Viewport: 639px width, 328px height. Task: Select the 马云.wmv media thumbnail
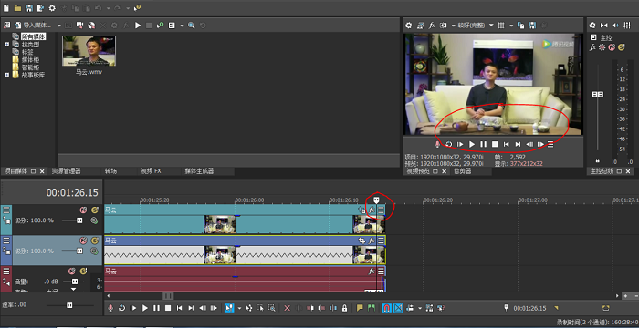point(89,50)
